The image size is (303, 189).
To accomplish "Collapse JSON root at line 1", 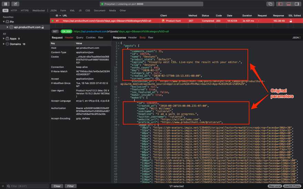I will 119,43.
